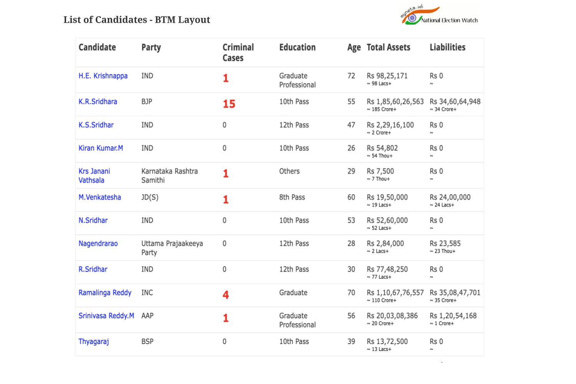The image size is (576, 384).
Task: Click the Rs 77,48,250 assets value
Action: (387, 269)
